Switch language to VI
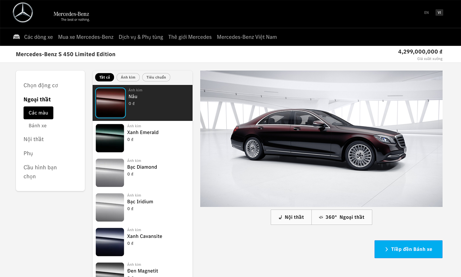 tap(439, 13)
